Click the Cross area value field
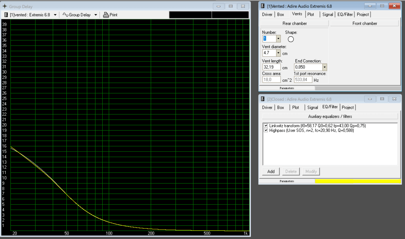 [x=272, y=80]
